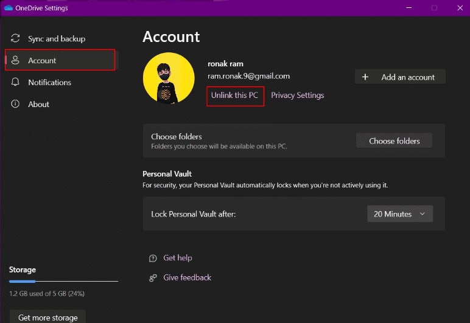This screenshot has width=470, height=323.
Task: Click the info icon beside About
Action: [x=15, y=104]
